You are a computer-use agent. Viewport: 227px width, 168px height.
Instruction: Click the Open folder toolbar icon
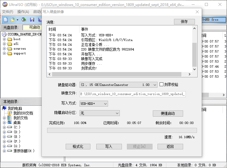[x=13, y=19]
